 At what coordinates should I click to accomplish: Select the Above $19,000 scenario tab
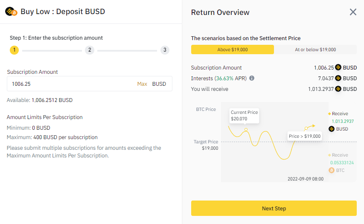point(233,49)
